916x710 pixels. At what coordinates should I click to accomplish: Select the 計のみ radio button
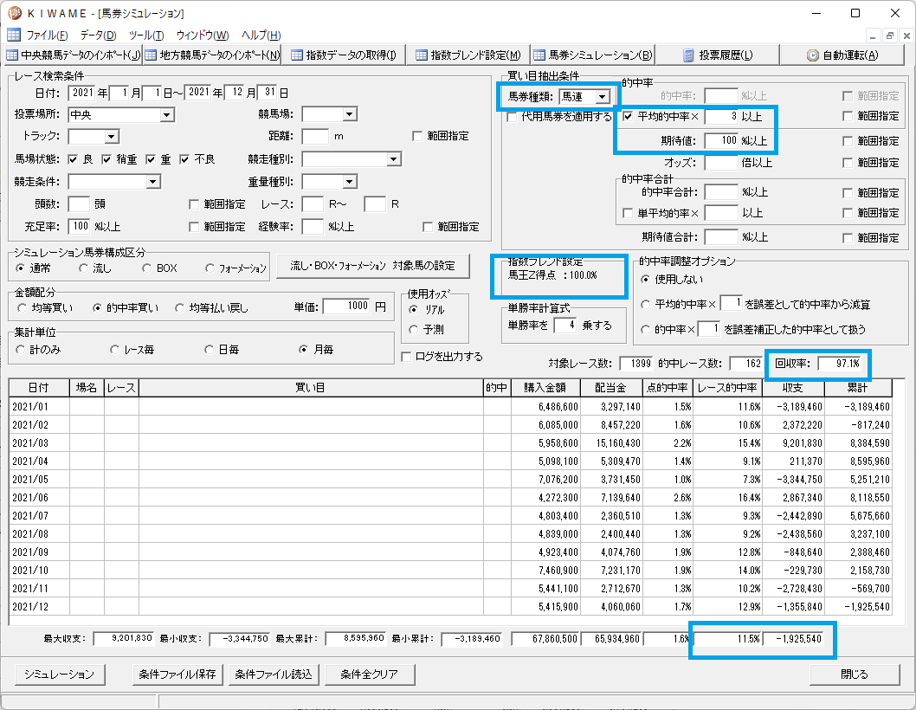[21, 350]
